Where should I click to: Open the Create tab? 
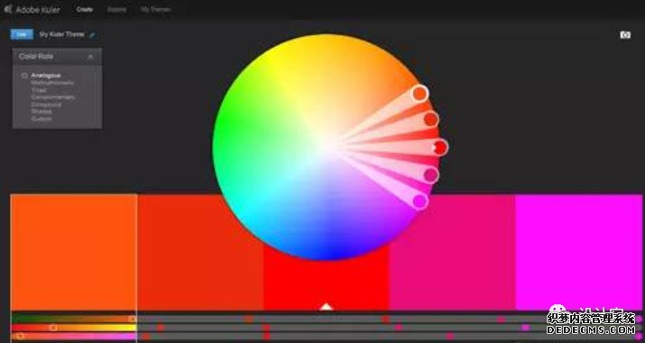[x=84, y=9]
